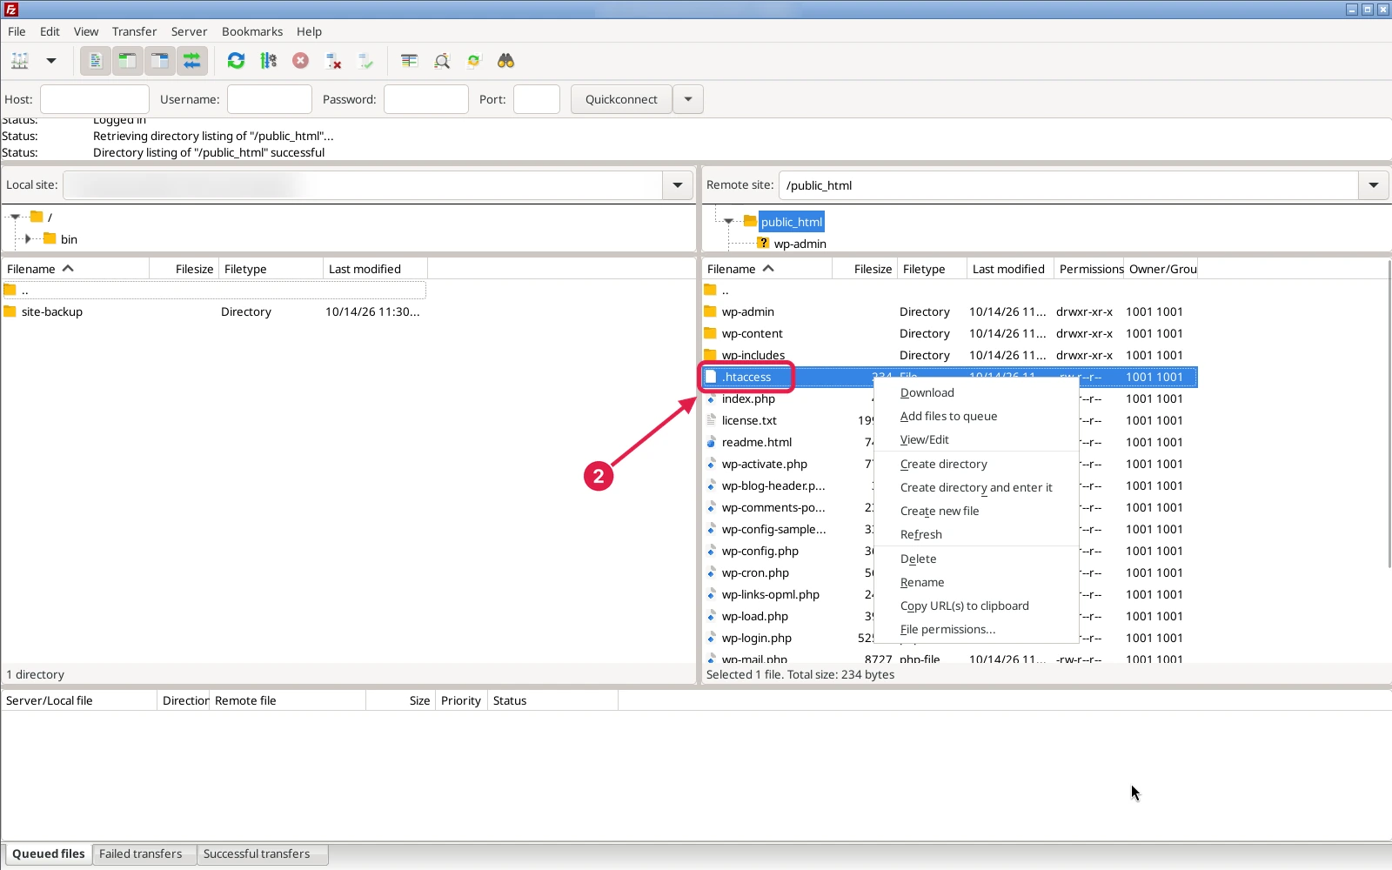Toggle directory comparison icon
The height and width of the screenshot is (870, 1392).
(442, 61)
